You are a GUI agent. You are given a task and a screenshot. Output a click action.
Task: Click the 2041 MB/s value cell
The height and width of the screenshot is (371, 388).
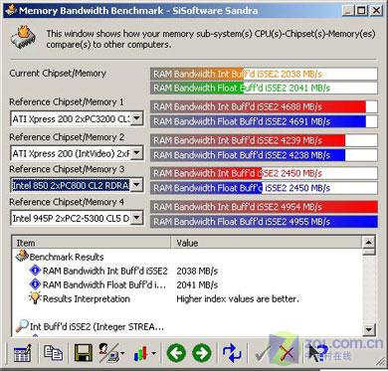(x=197, y=284)
